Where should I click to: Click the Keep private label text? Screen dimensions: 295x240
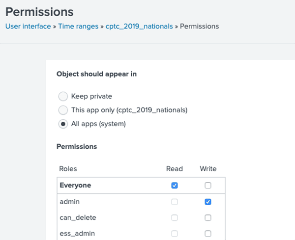[91, 96]
